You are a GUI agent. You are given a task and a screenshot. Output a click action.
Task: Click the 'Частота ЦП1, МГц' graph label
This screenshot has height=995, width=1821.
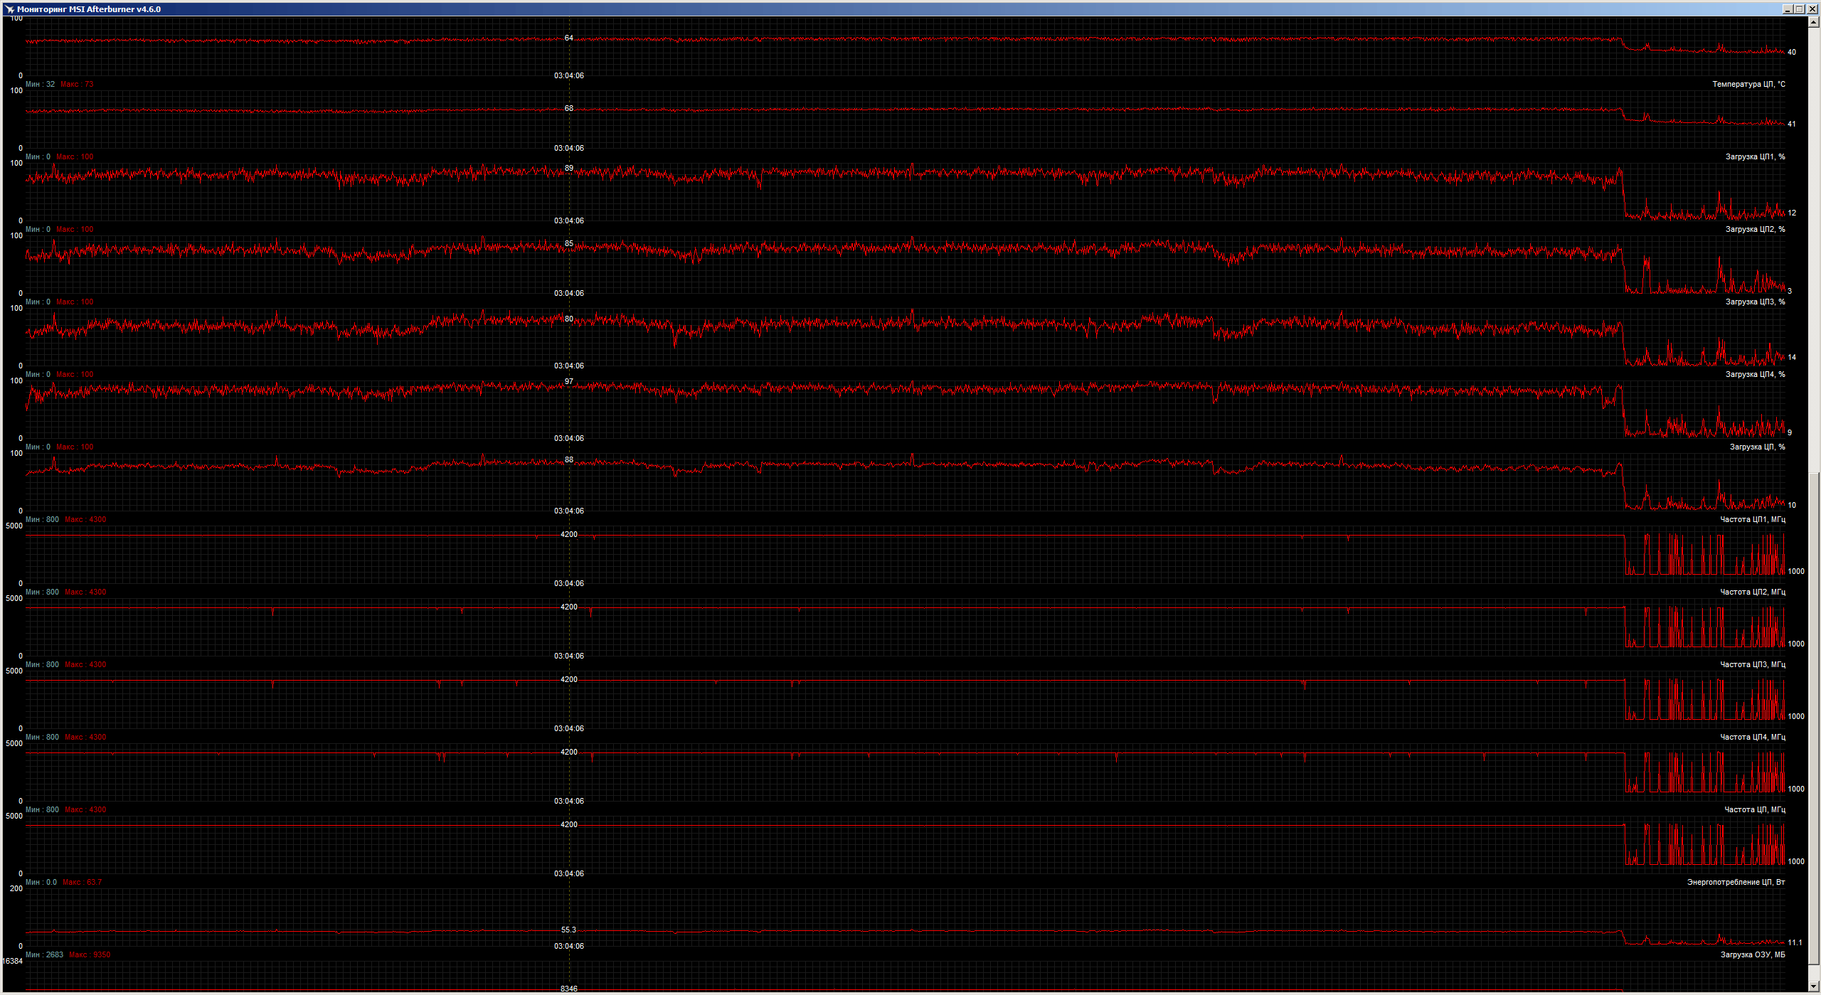point(1752,520)
